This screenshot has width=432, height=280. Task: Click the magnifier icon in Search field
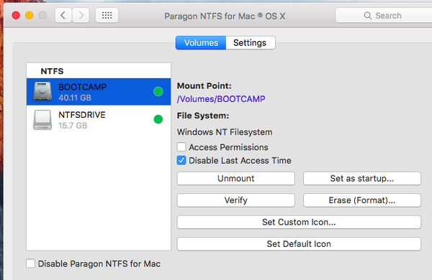368,16
